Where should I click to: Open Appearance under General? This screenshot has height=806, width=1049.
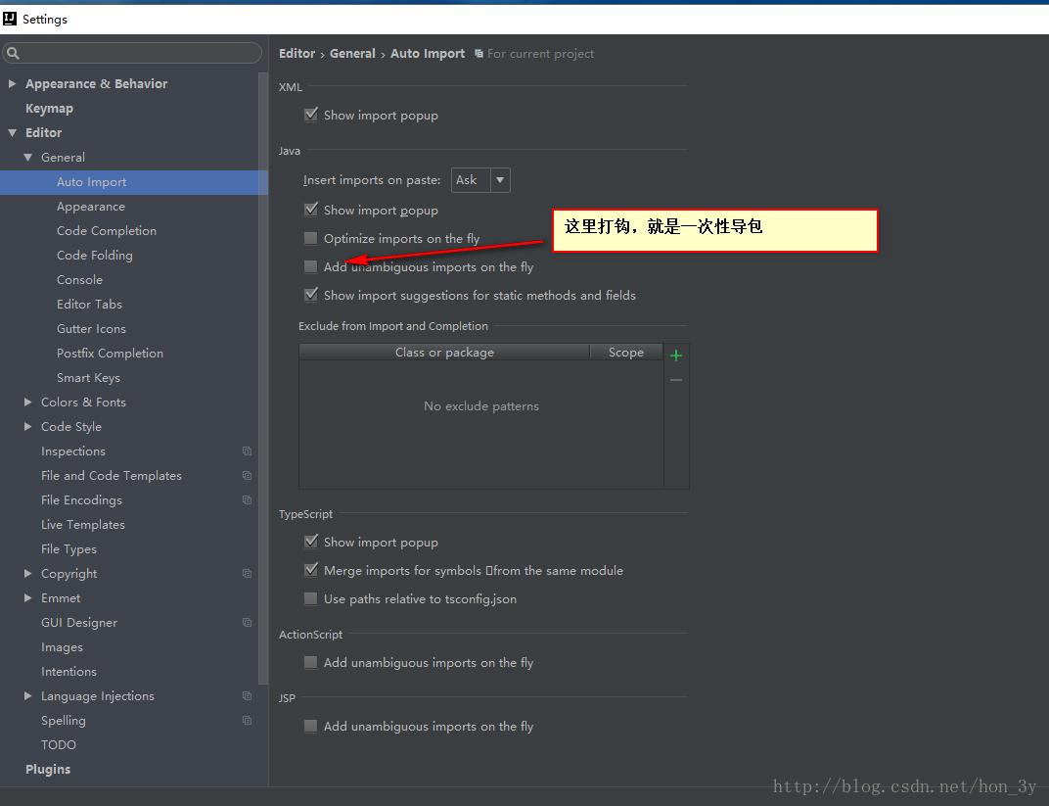click(x=91, y=207)
